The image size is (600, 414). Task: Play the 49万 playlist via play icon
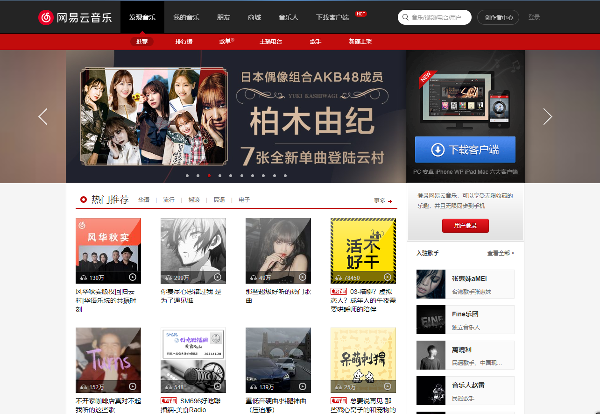pyautogui.click(x=303, y=277)
